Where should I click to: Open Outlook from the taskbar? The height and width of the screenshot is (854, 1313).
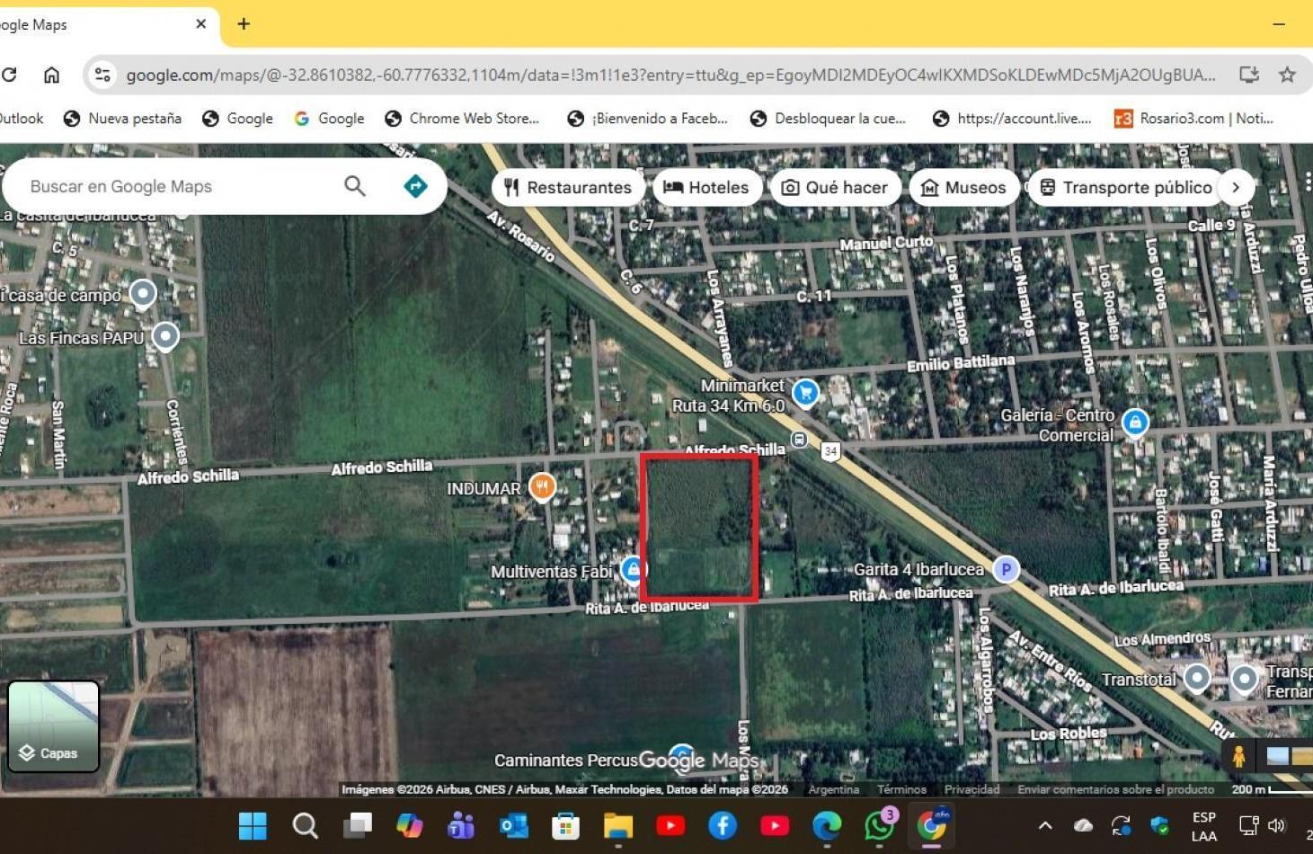(513, 825)
